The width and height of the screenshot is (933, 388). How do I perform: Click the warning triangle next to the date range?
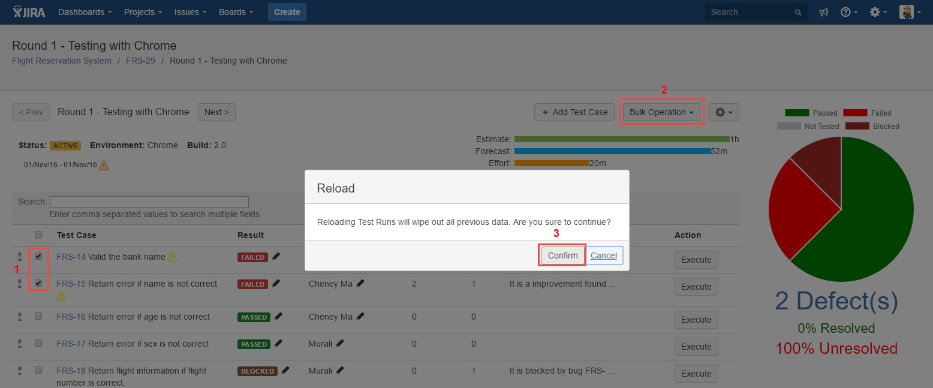pyautogui.click(x=104, y=165)
